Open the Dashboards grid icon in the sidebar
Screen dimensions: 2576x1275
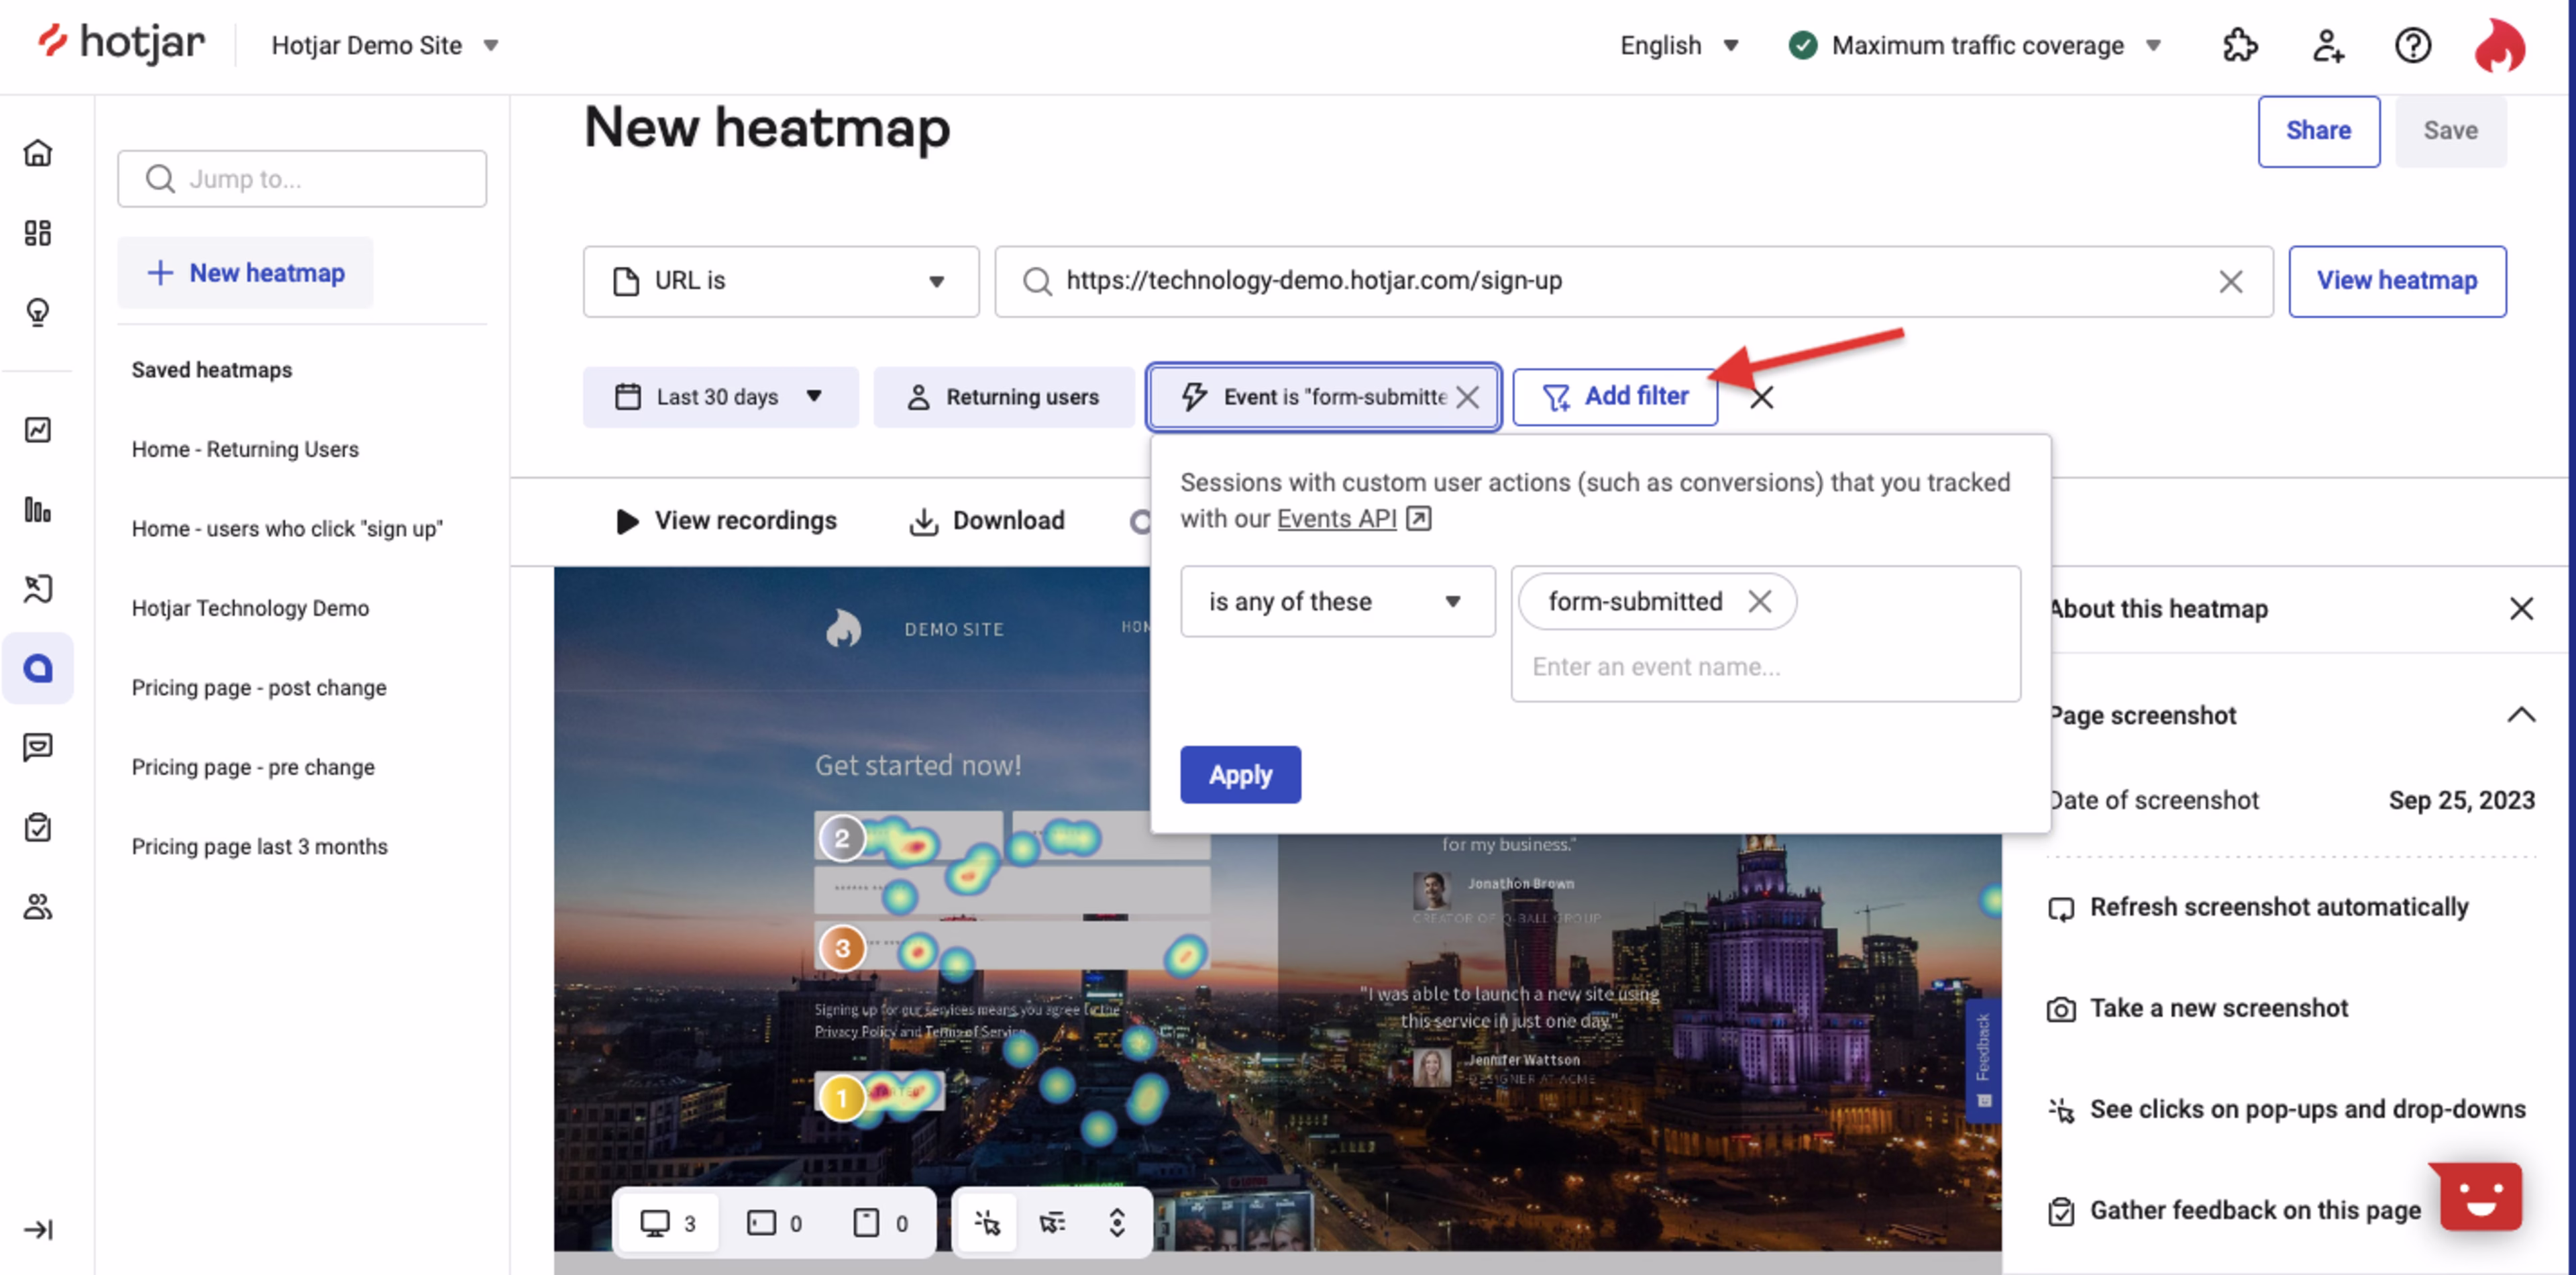pos(38,232)
